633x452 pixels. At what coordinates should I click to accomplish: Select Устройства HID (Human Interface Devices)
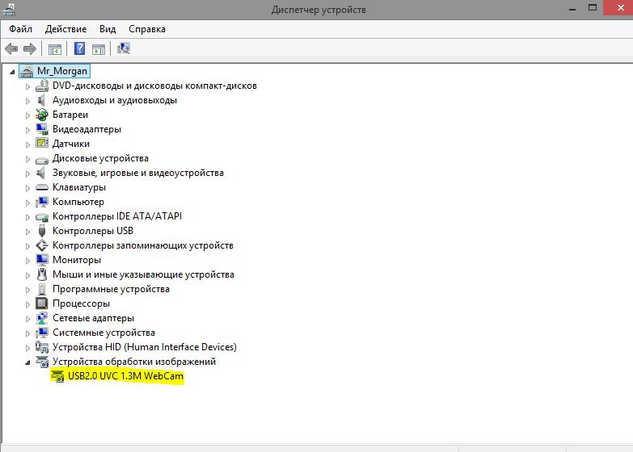[x=144, y=347]
